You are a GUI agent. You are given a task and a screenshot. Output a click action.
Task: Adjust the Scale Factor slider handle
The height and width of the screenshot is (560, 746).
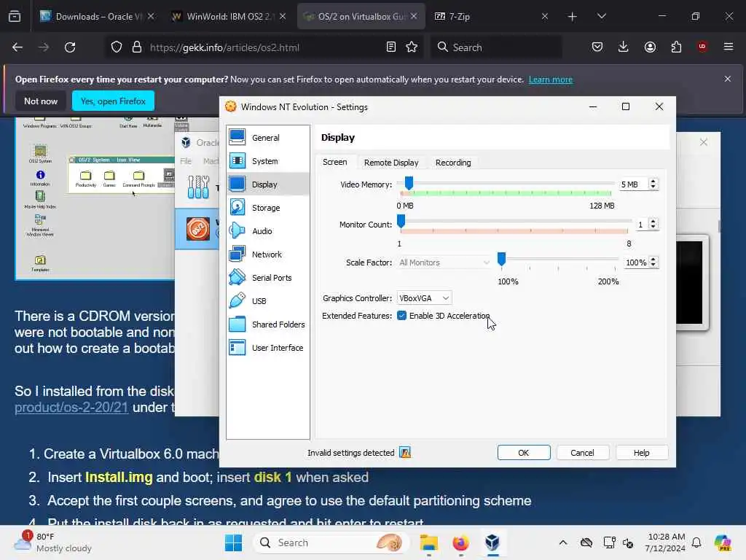pos(501,259)
